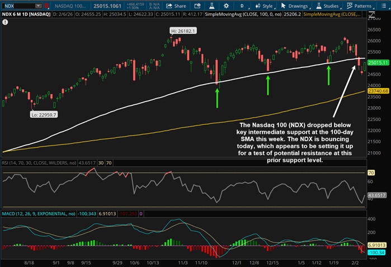The width and height of the screenshot is (391, 267).
Task: Click the Share button
Action: (x=176, y=6)
